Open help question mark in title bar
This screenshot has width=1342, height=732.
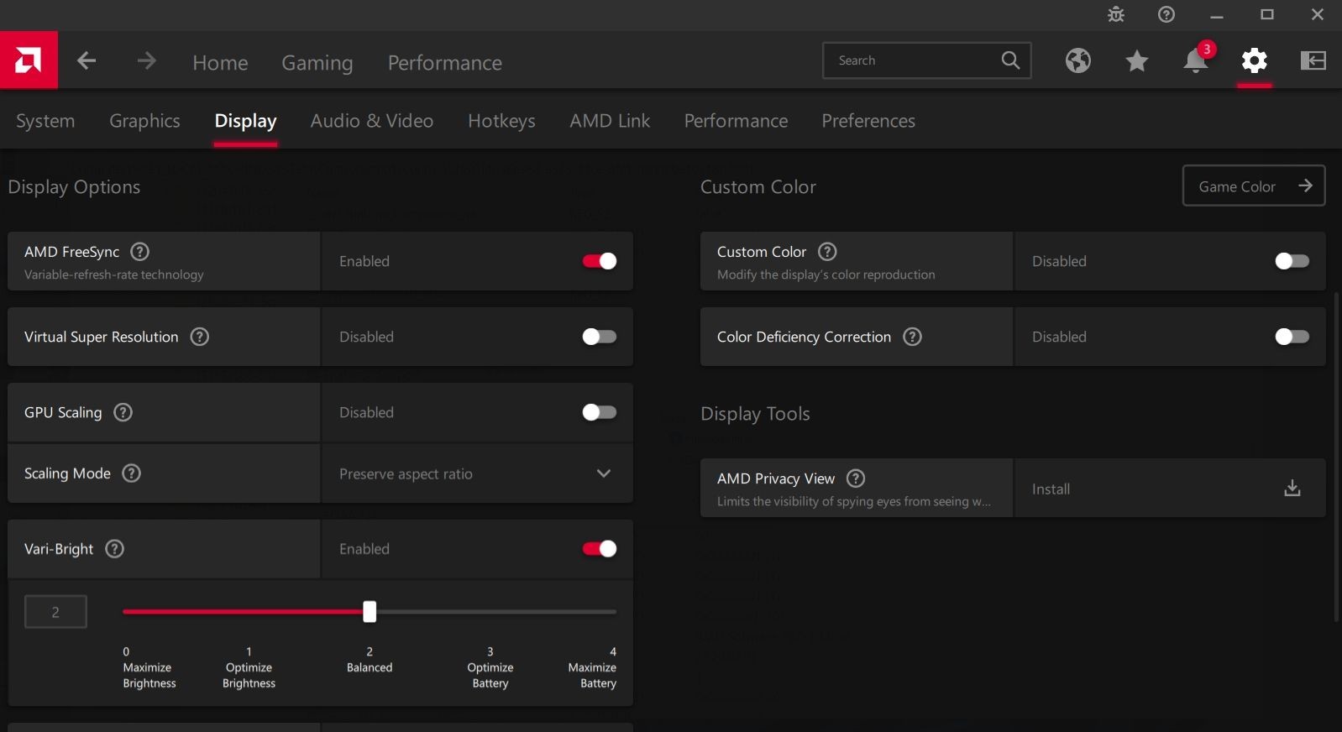1166,14
